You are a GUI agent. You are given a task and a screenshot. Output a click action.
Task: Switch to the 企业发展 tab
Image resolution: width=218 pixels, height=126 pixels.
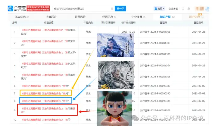[x=138, y=17]
